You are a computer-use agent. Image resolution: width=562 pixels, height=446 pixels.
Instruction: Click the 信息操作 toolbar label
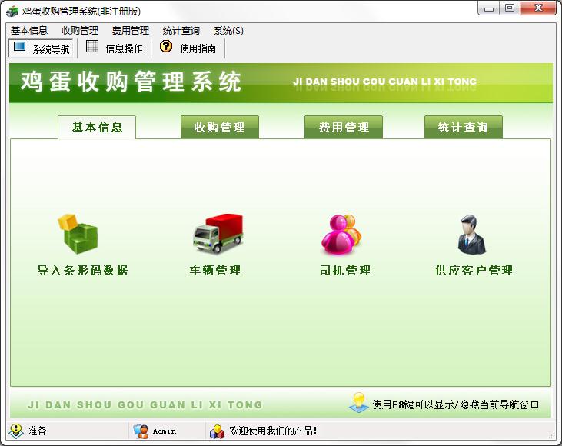124,48
